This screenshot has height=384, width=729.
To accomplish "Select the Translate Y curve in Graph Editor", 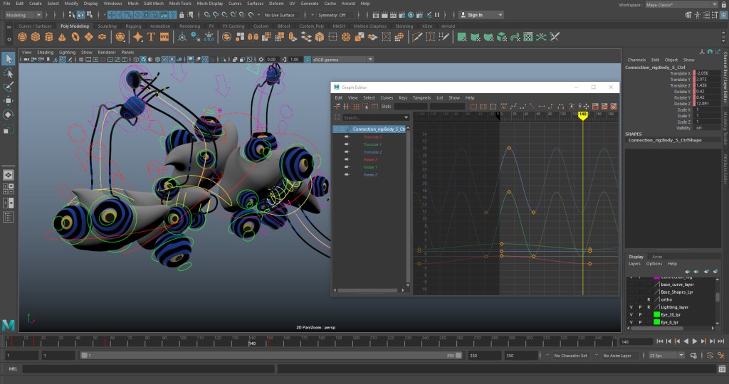I will tap(373, 144).
